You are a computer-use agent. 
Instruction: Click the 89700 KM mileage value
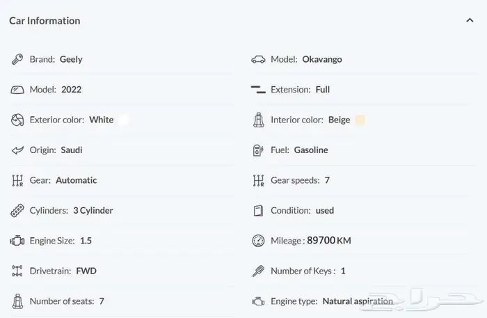click(328, 241)
